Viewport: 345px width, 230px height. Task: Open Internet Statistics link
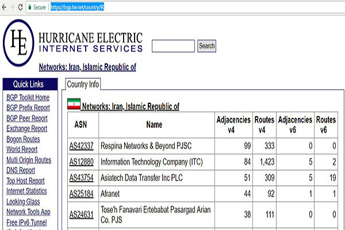pos(26,191)
